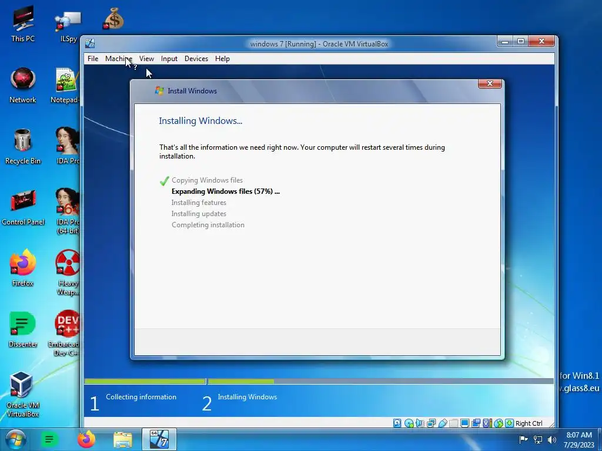
Task: Click the VM network adapters status icon
Action: 431,423
